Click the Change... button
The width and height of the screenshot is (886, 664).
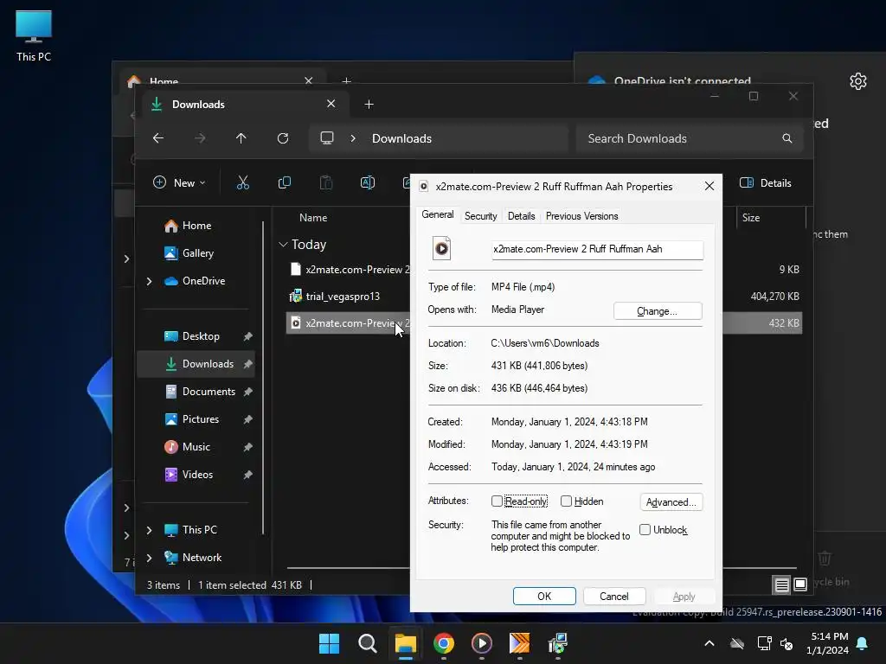point(658,311)
